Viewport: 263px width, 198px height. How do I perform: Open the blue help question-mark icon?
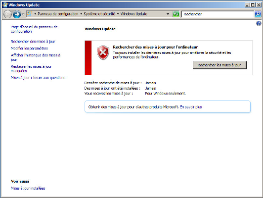tap(259, 23)
